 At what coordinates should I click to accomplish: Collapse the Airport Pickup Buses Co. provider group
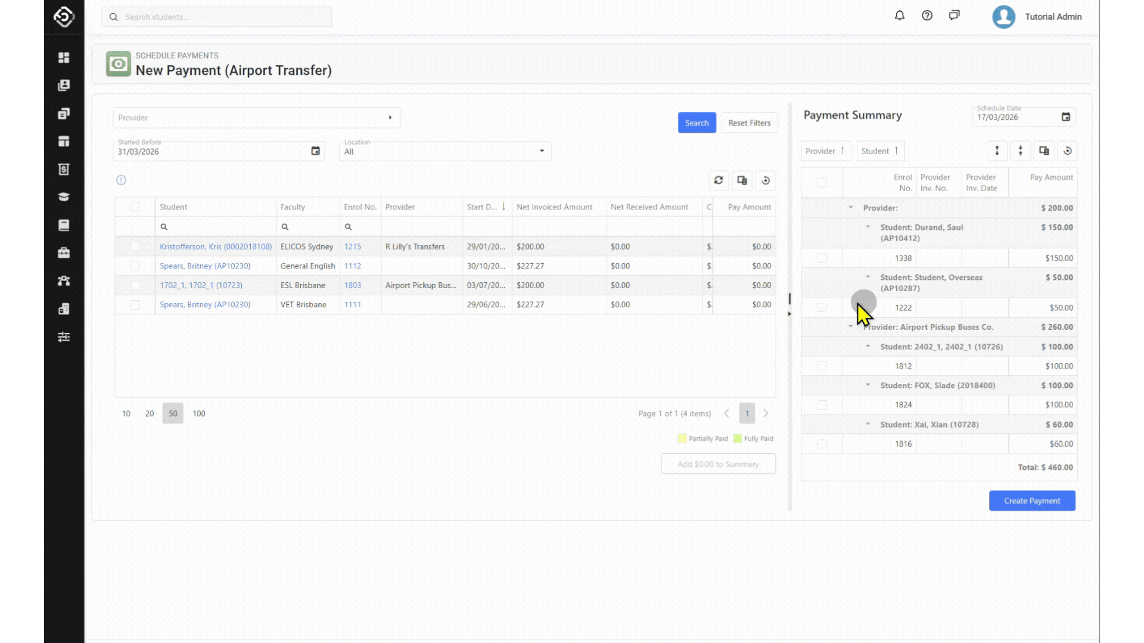pyautogui.click(x=850, y=327)
